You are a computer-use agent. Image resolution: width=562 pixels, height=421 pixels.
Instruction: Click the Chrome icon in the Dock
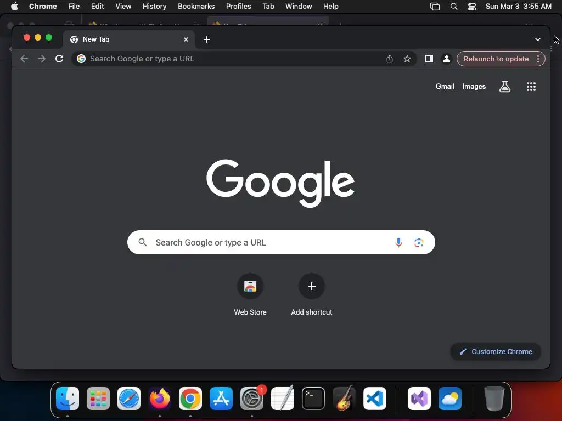coord(190,399)
